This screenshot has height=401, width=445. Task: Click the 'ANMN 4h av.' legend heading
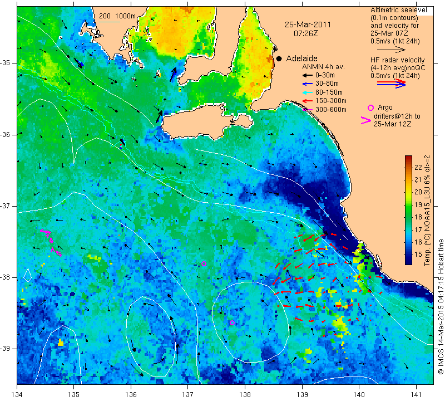pyautogui.click(x=323, y=67)
